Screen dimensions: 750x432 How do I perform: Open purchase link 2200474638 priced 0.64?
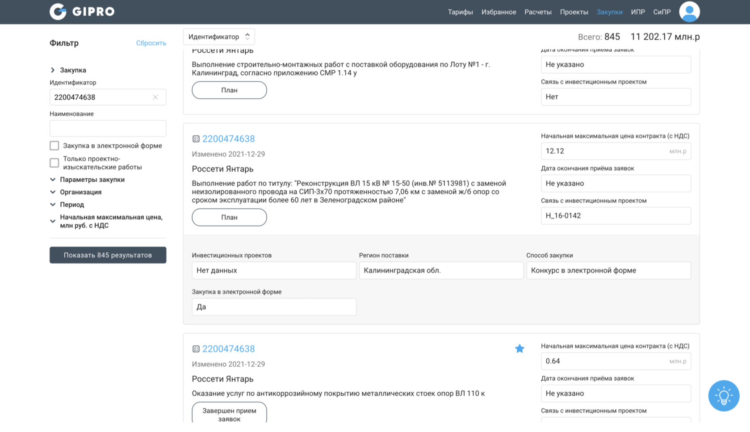228,349
